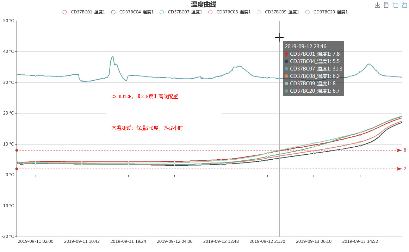The height and width of the screenshot is (252, 409).
Task: Click the -10 °C axis label
Action: click(8, 206)
